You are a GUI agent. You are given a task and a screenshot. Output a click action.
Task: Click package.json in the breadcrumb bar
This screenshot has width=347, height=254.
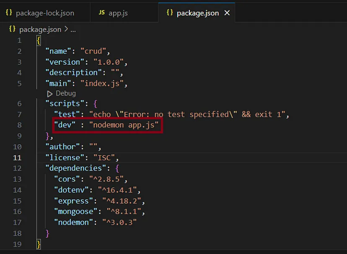click(x=40, y=29)
